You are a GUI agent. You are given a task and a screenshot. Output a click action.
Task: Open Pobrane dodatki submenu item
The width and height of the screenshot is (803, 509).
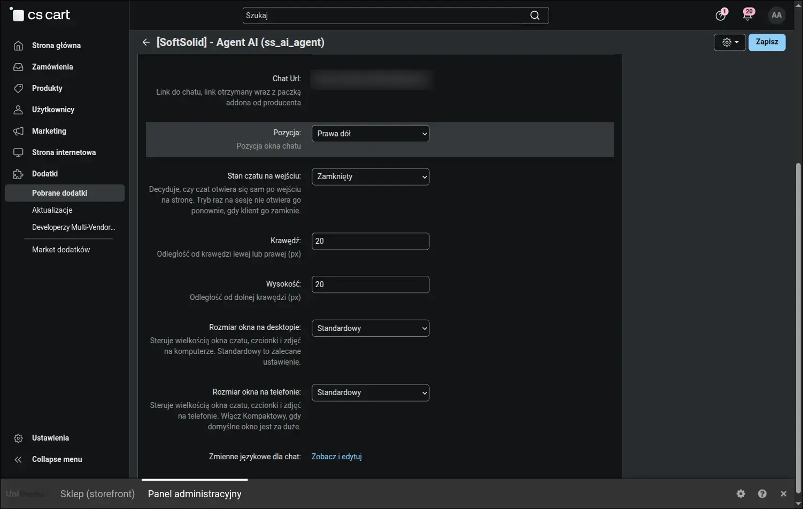pos(65,193)
